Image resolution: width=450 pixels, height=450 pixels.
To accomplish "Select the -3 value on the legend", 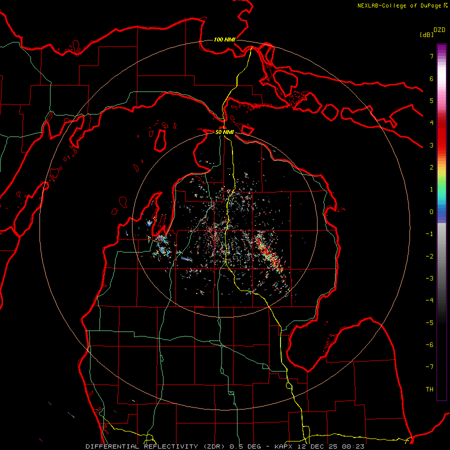I will point(429,278).
